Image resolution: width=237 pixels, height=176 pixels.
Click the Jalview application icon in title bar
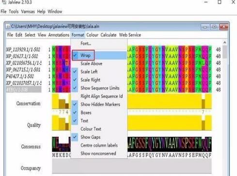pos(4,2)
